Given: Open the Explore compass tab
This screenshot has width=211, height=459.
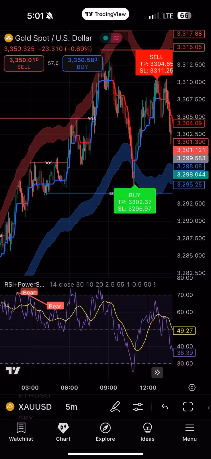Looking at the screenshot, I should pos(105,432).
